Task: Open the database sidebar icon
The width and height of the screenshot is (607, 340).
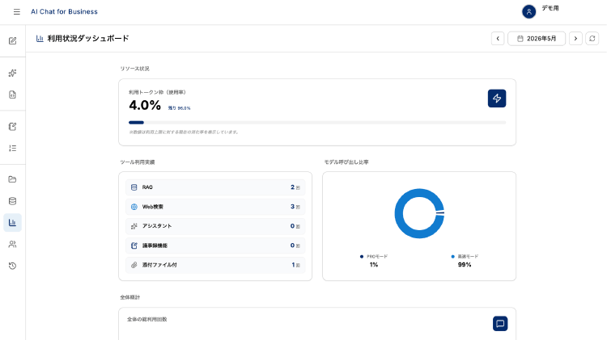Action: pyautogui.click(x=12, y=201)
